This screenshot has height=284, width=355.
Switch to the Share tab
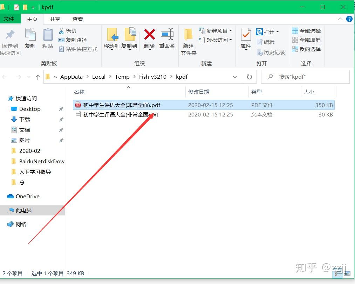[55, 19]
